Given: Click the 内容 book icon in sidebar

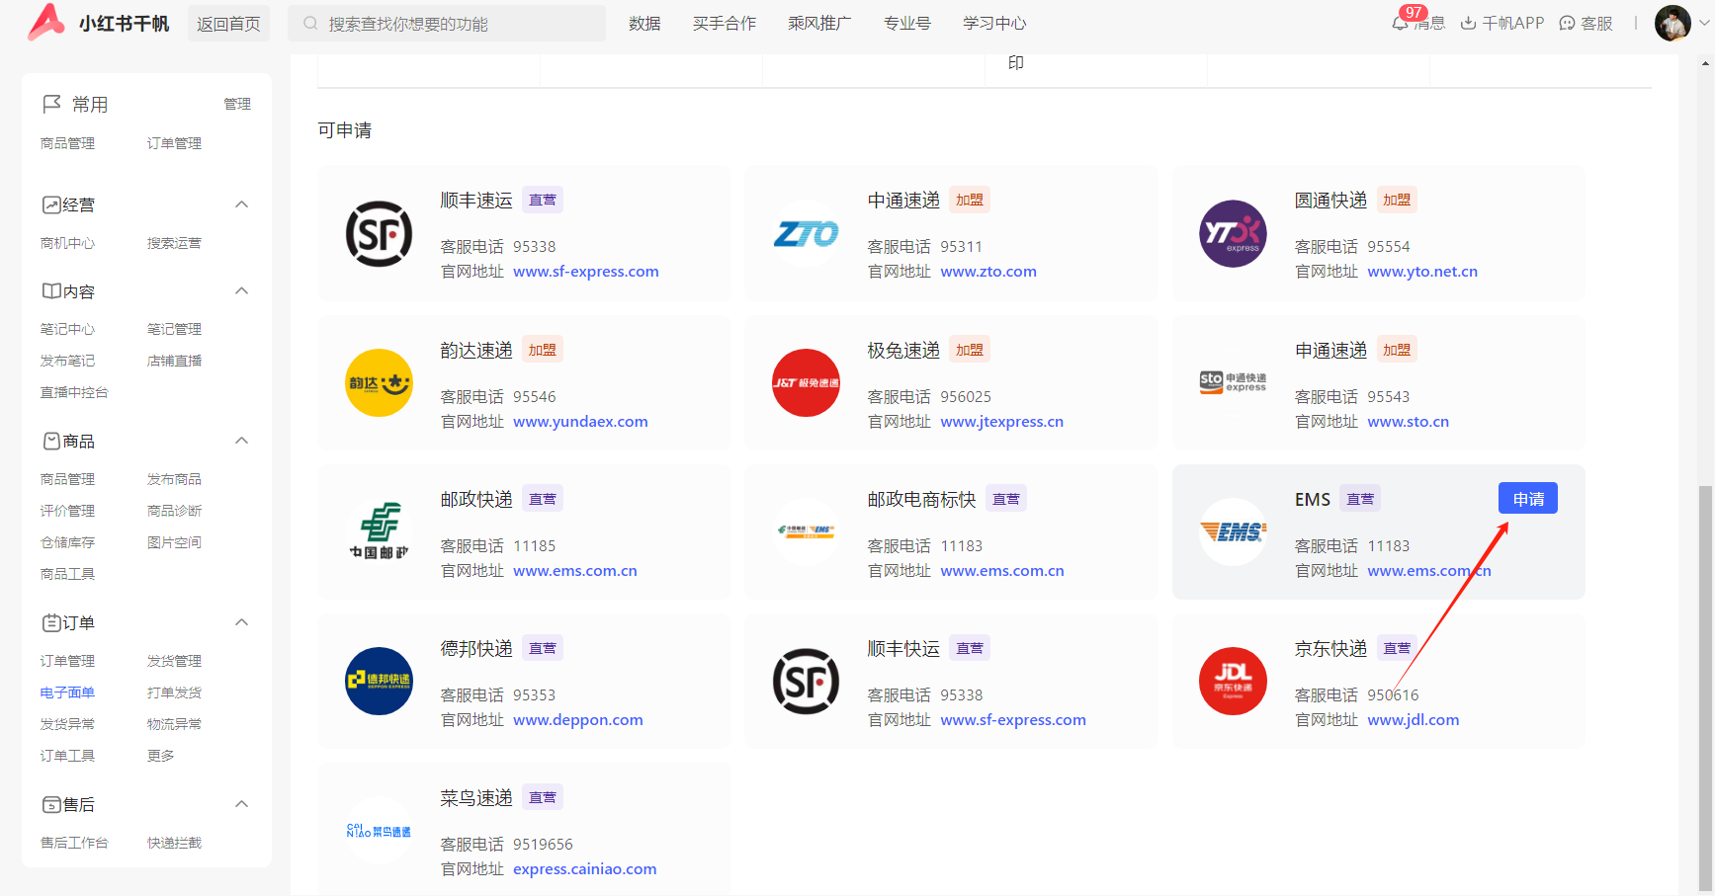Looking at the screenshot, I should 51,291.
